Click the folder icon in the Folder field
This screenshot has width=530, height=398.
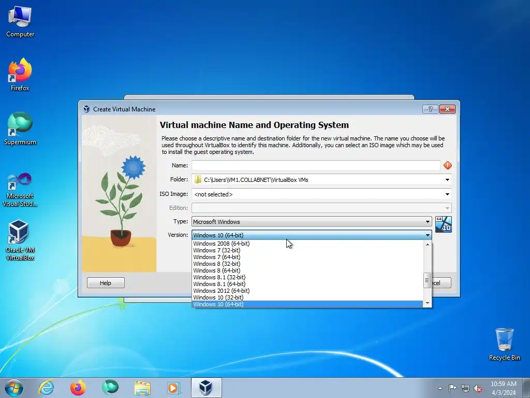198,180
